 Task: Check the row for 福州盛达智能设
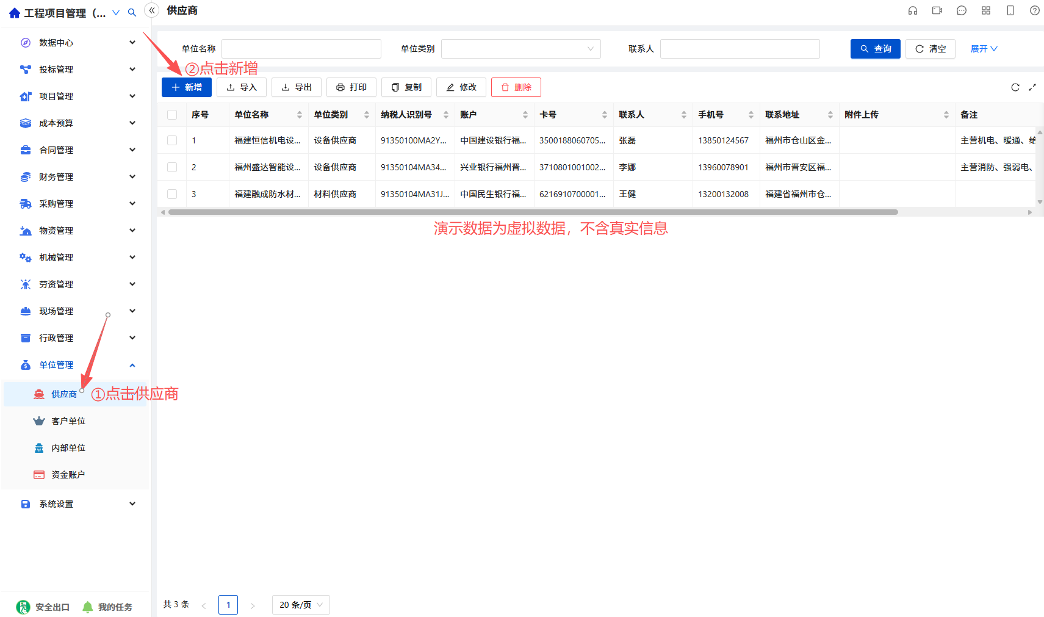click(172, 167)
